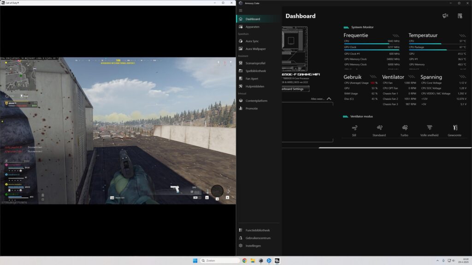The height and width of the screenshot is (265, 472).
Task: Click the motherboard Settings button
Action: (295, 89)
